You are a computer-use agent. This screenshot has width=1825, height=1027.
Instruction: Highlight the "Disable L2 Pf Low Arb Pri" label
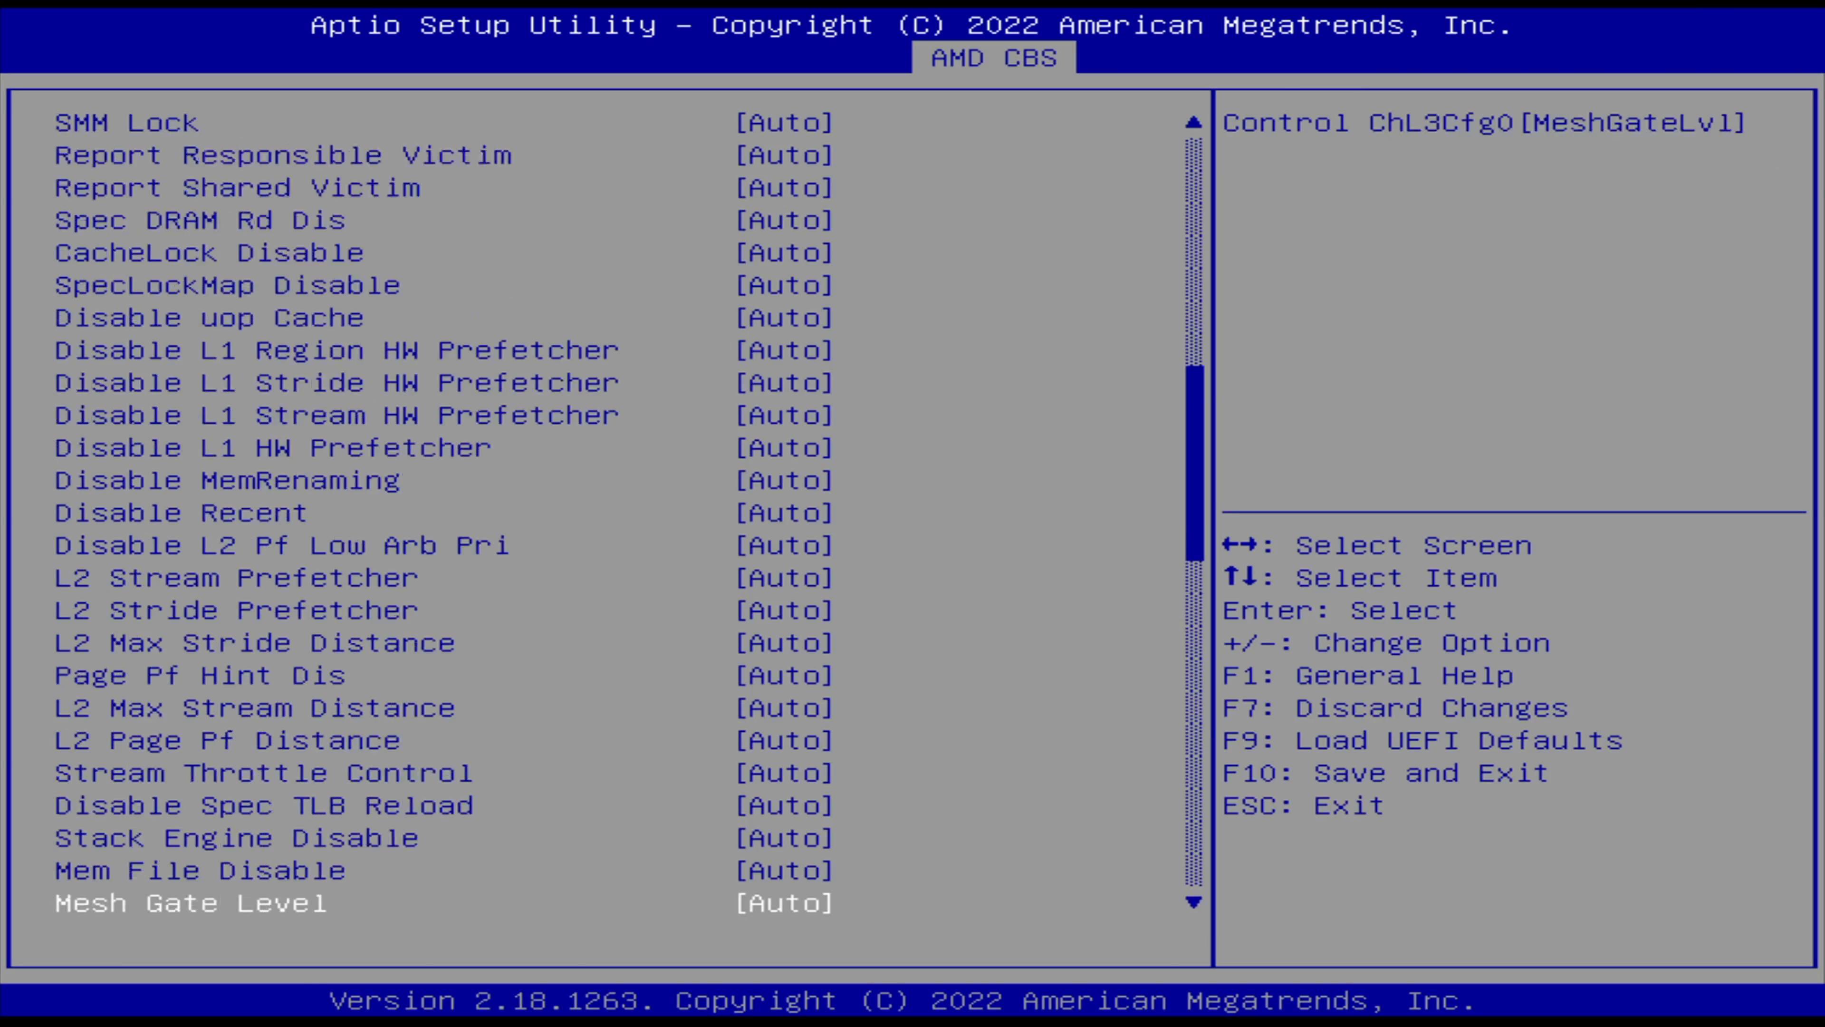(283, 546)
